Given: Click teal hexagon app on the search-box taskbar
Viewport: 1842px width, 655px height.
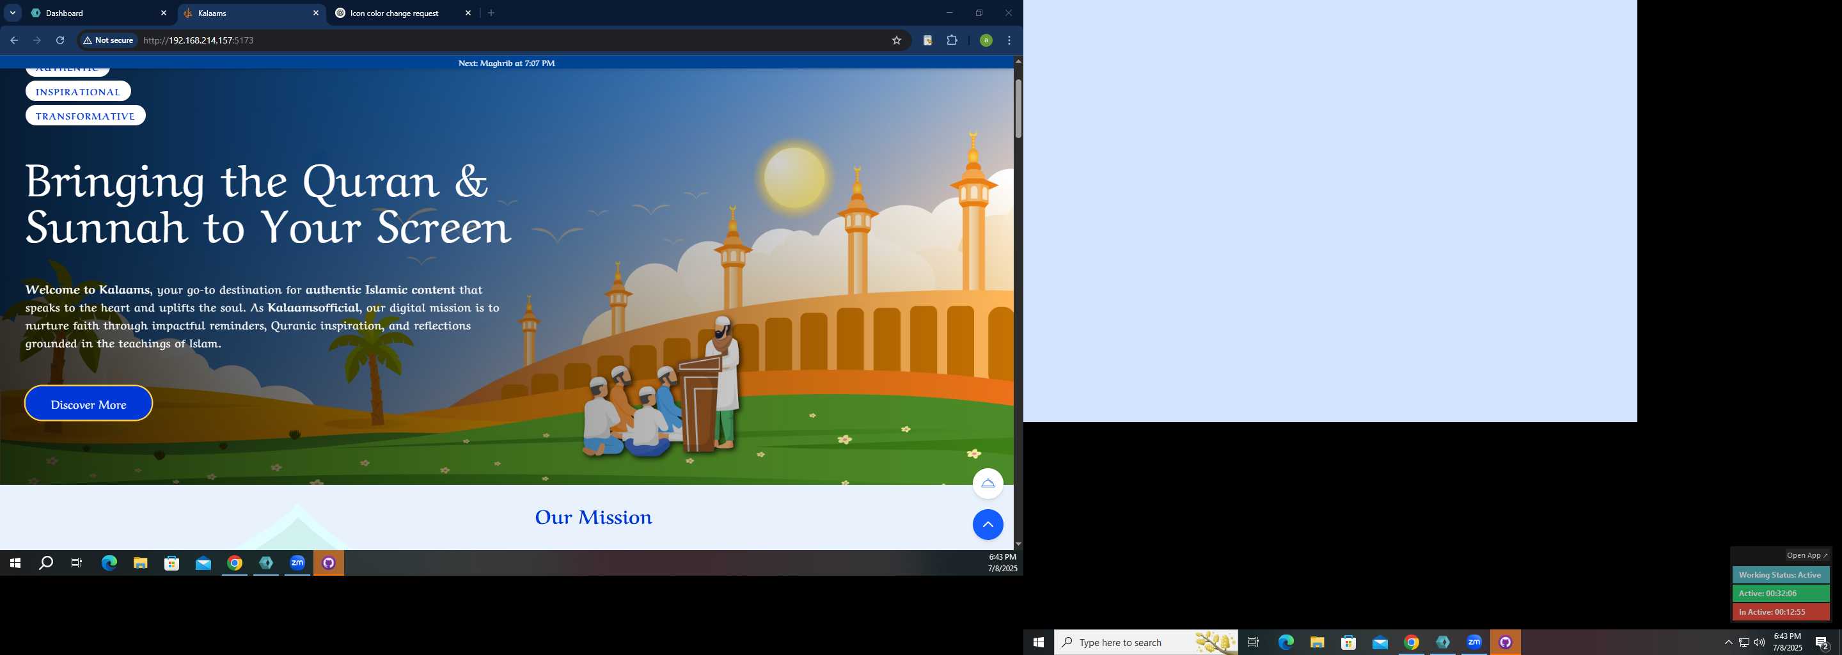Looking at the screenshot, I should tap(1443, 643).
